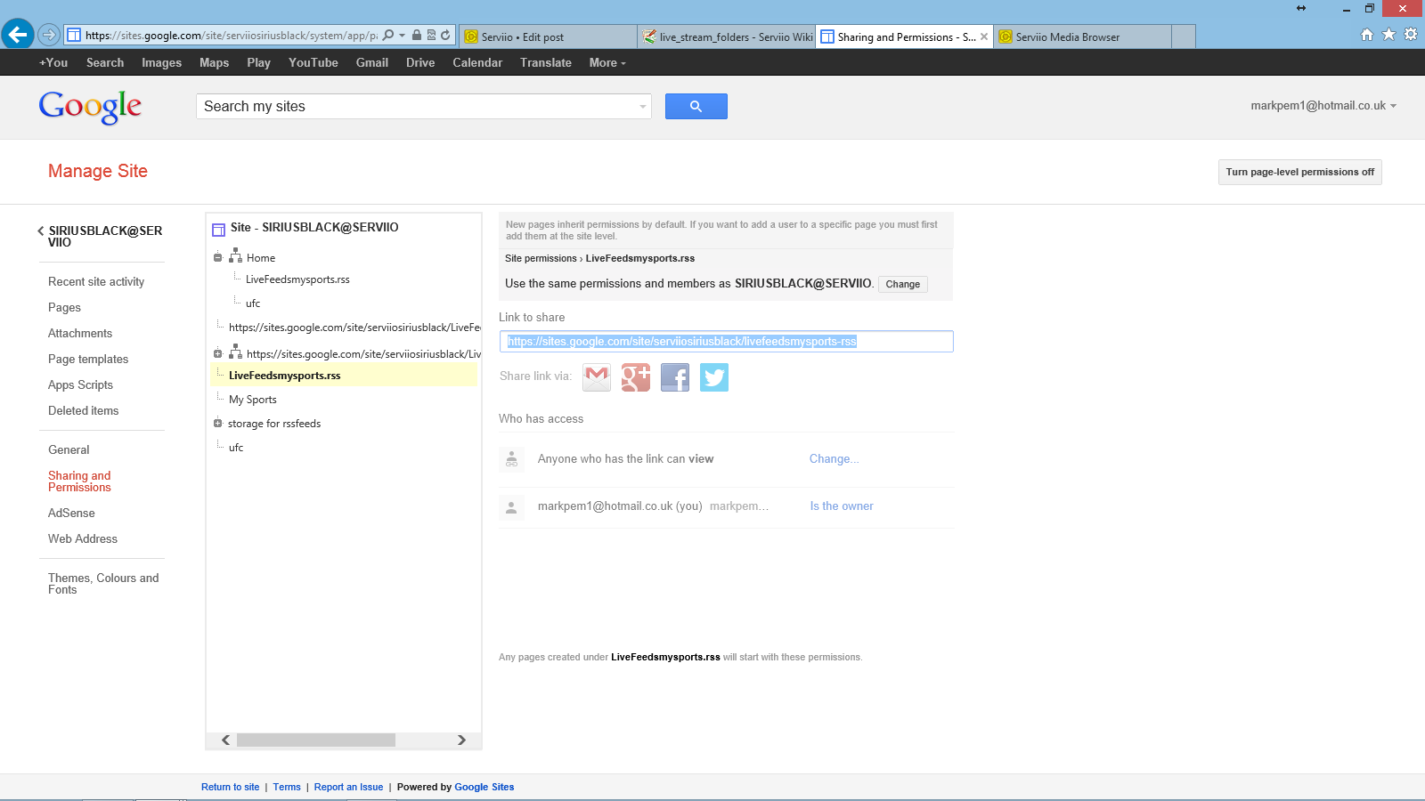Click the browser back arrow button
Image resolution: width=1425 pixels, height=801 pixels.
(17, 35)
